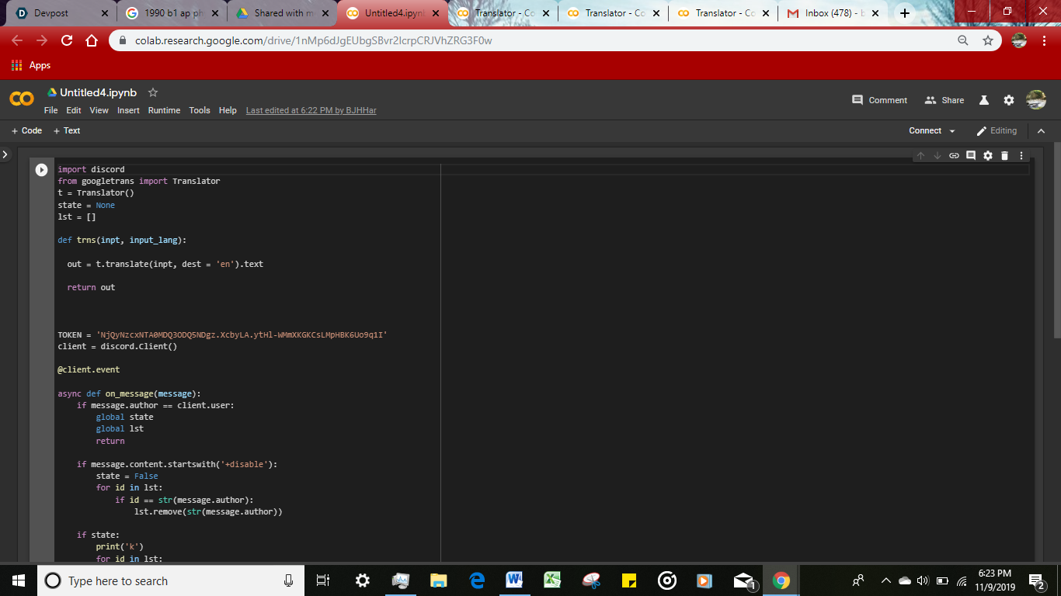The image size is (1061, 596).
Task: Reload the Colab page
Action: [x=67, y=40]
